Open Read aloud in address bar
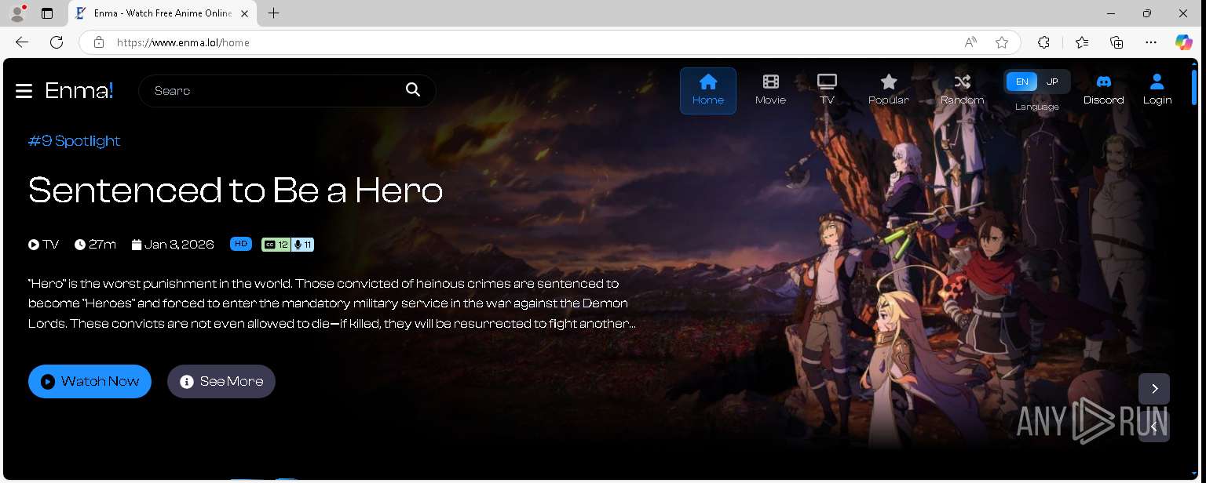Image resolution: width=1206 pixels, height=483 pixels. (970, 42)
